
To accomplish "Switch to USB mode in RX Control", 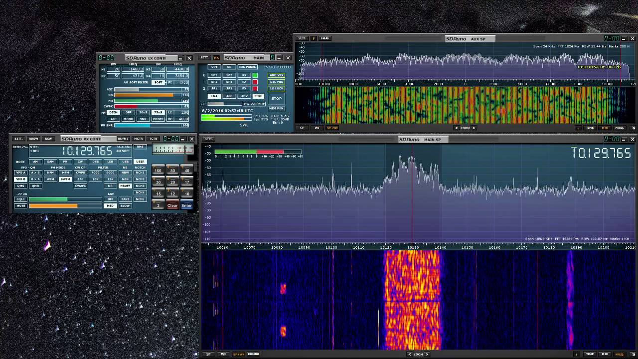I will tap(125, 162).
